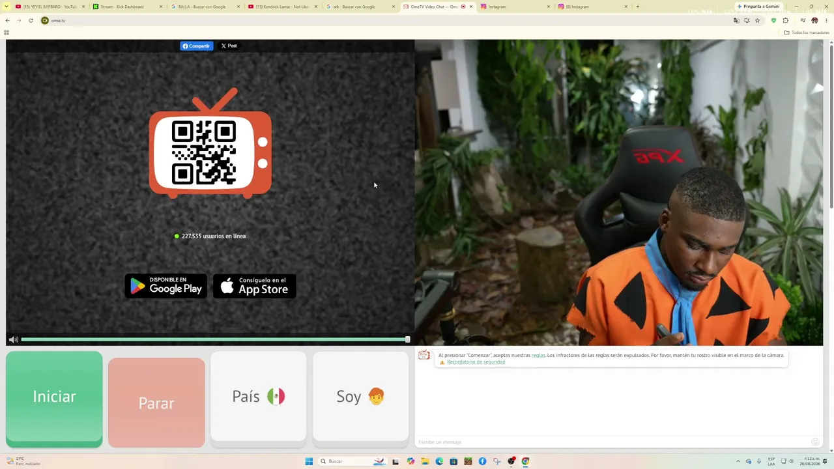Image resolution: width=834 pixels, height=469 pixels.
Task: Switch to the RALLA Google search tab
Action: [205, 7]
